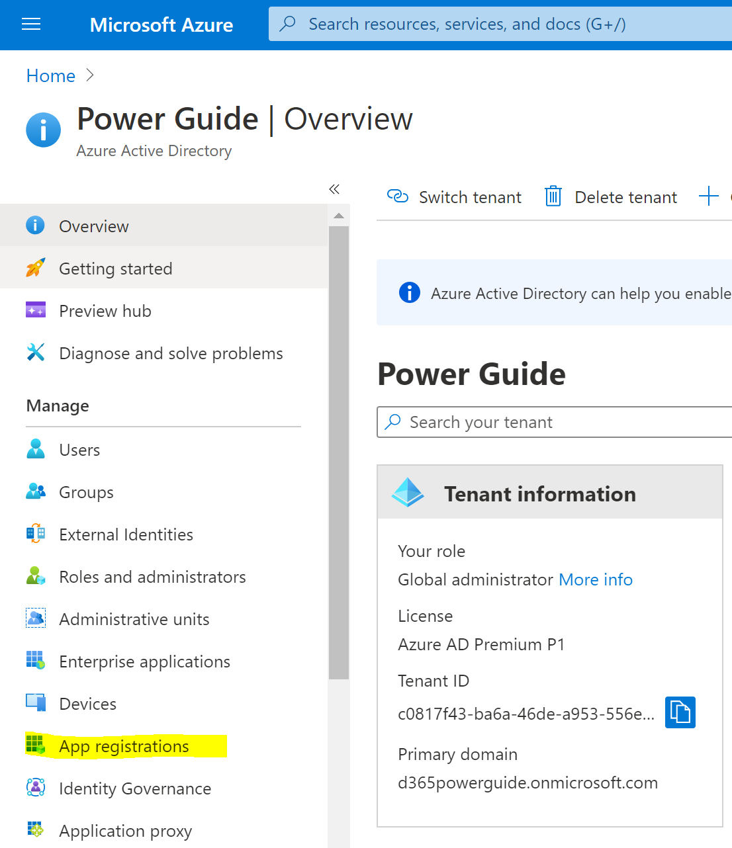
Task: Click the Devices icon
Action: pos(35,702)
